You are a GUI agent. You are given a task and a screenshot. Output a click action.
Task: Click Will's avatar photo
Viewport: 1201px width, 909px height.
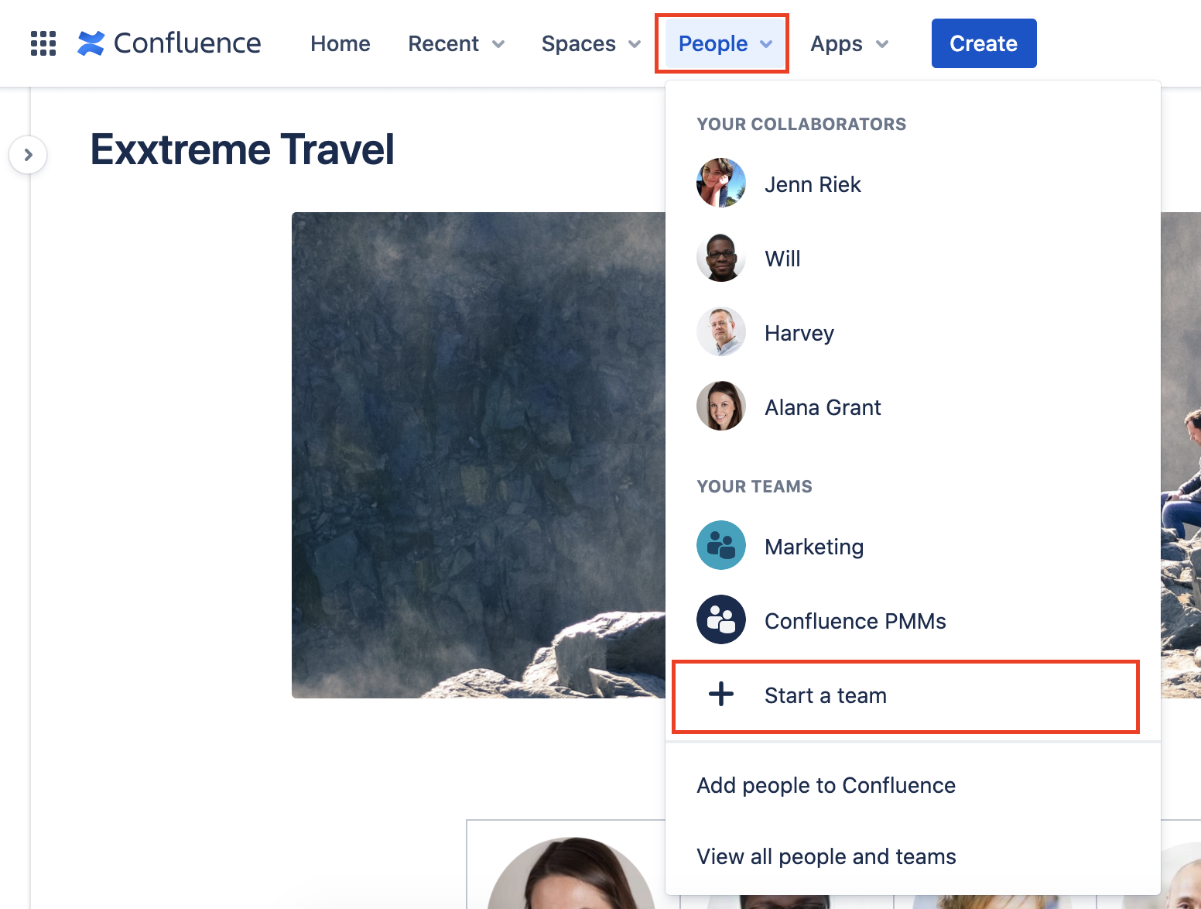coord(721,257)
